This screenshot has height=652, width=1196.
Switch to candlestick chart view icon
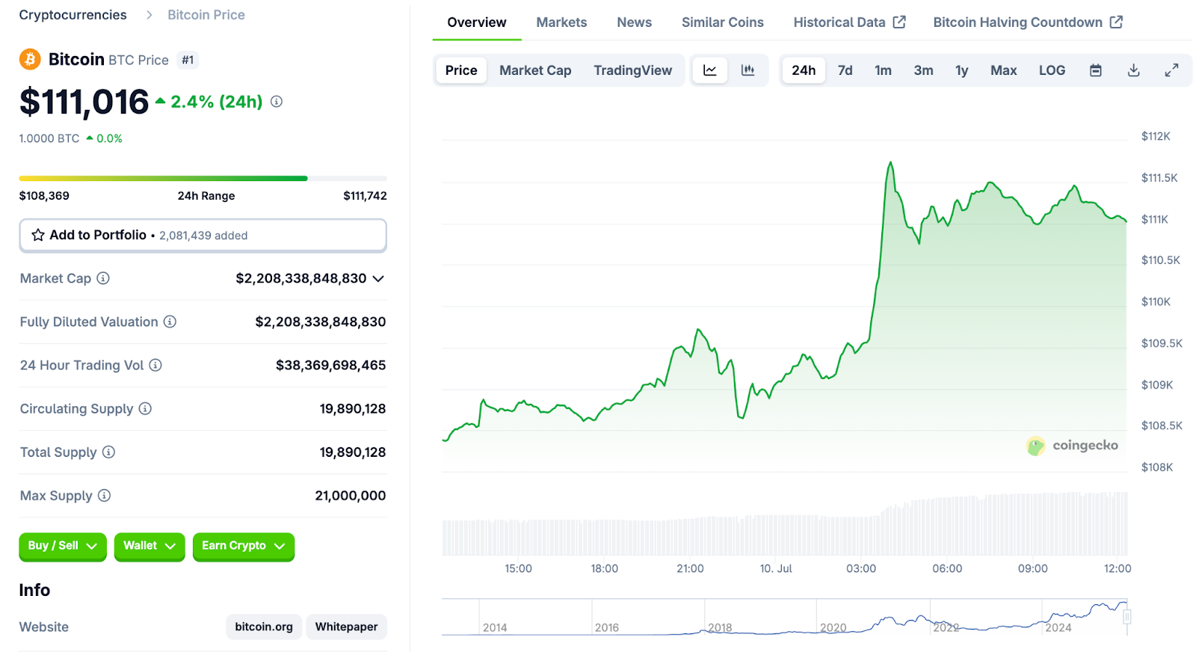[x=747, y=70]
